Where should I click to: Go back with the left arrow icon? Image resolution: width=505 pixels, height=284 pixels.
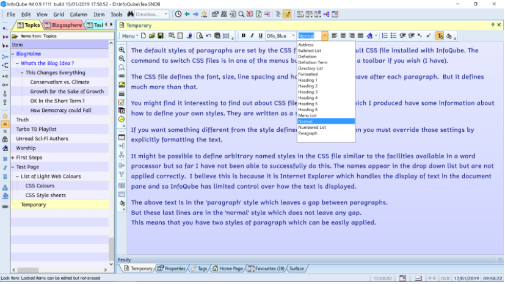(187, 14)
